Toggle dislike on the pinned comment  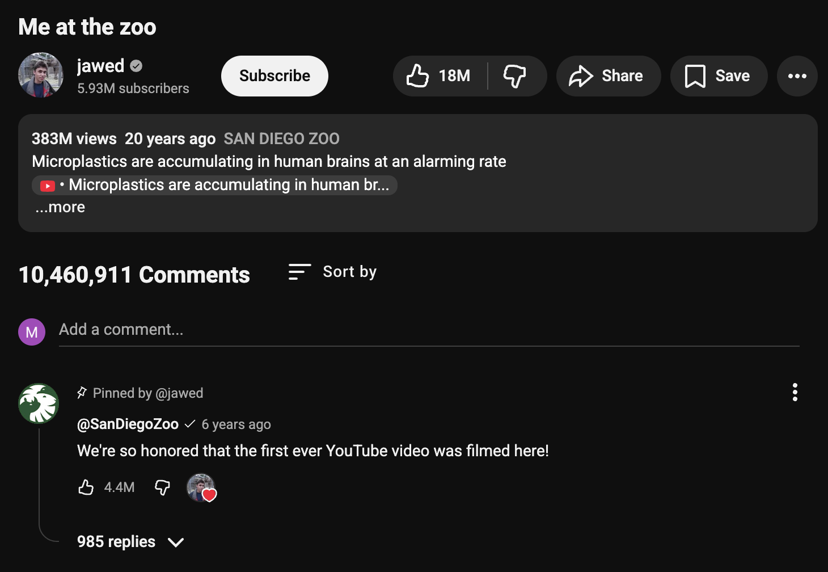point(162,487)
